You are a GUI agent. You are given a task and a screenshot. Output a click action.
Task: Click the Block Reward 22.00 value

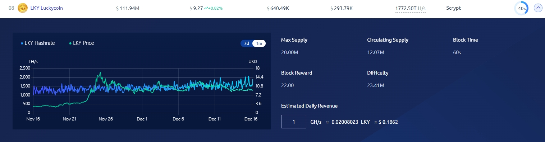(288, 85)
